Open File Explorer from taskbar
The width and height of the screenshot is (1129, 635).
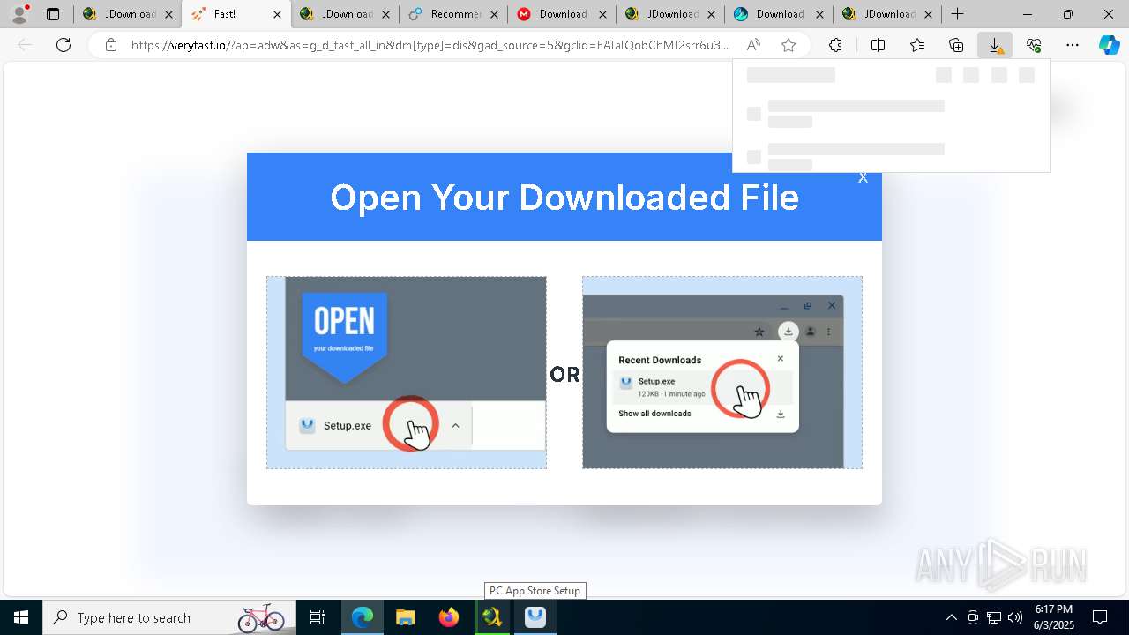point(405,617)
